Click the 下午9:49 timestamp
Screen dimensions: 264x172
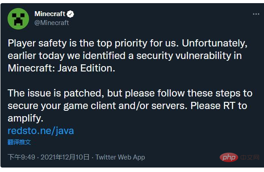tap(21, 157)
